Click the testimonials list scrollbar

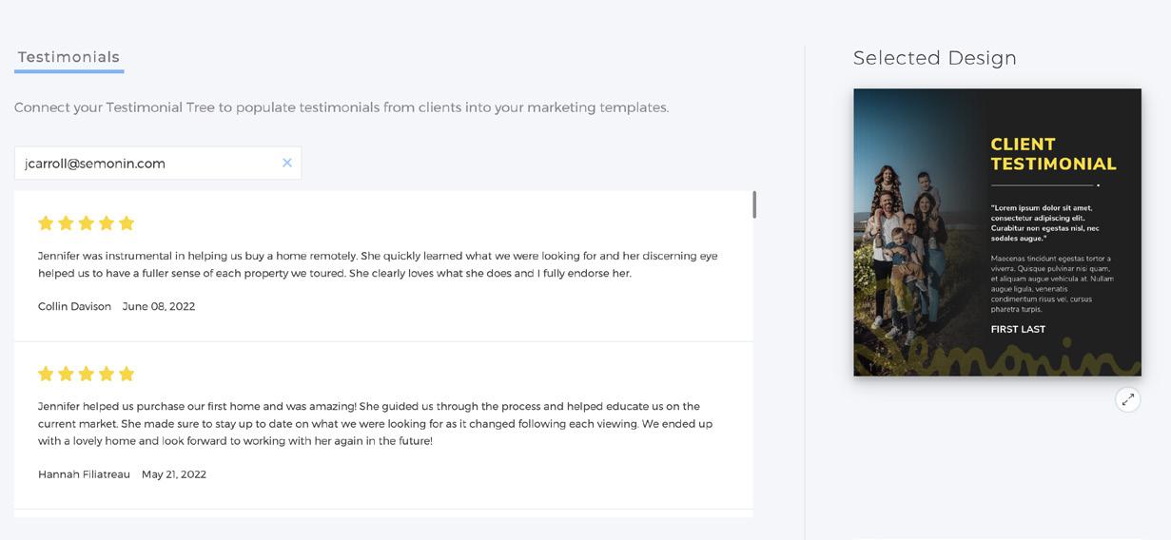[x=754, y=204]
